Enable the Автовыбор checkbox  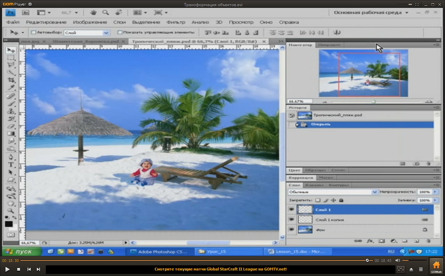pyautogui.click(x=34, y=32)
